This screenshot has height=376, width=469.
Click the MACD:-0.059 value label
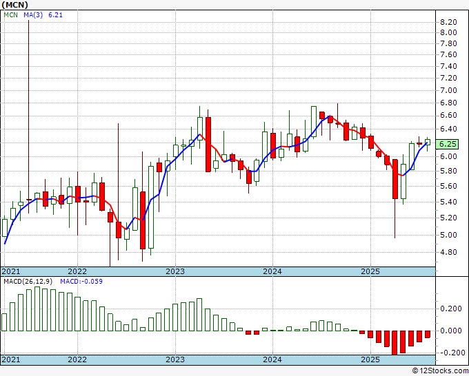81,282
